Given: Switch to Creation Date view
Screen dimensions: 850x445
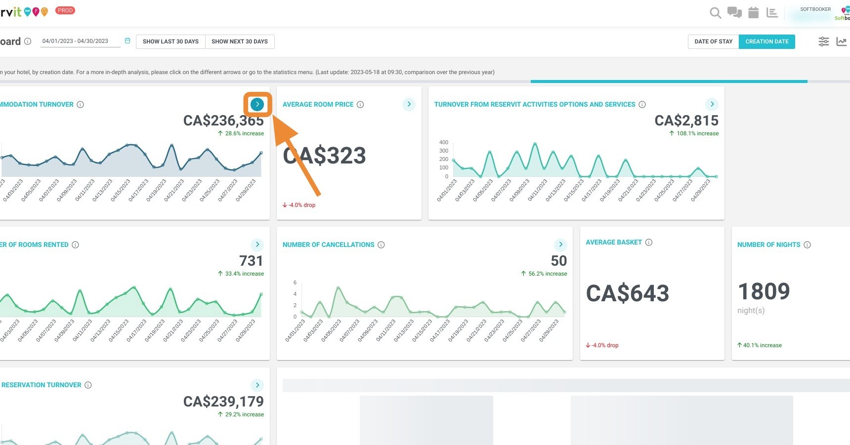Looking at the screenshot, I should 767,41.
